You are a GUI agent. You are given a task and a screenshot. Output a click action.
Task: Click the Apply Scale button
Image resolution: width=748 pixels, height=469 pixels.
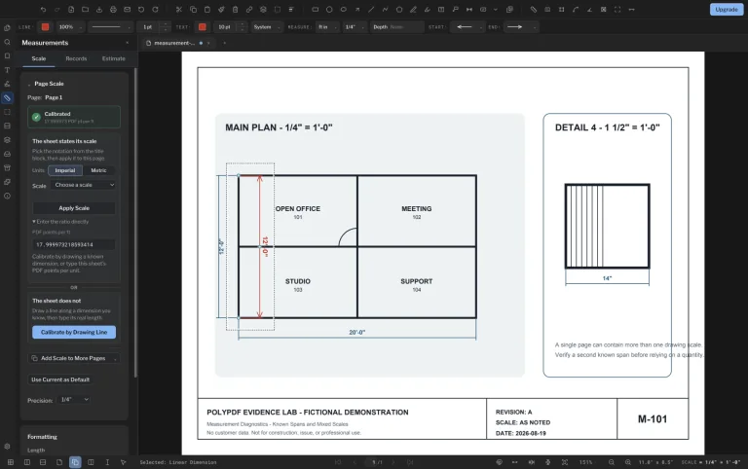tap(74, 208)
